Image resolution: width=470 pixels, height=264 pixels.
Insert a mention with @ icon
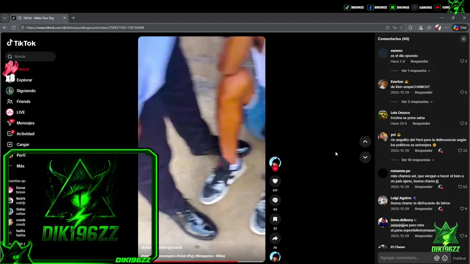tap(437, 258)
